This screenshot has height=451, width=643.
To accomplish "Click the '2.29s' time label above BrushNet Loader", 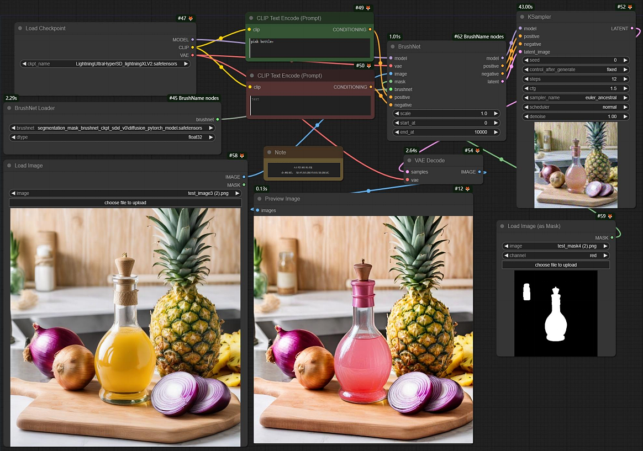I will [x=11, y=98].
